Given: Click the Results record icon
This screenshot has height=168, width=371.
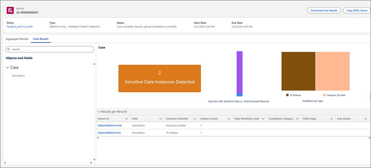Looking at the screenshot, I should click(x=10, y=10).
